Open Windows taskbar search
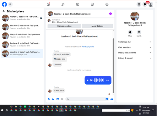Screen dimensions: 157x116 (x=7, y=110)
